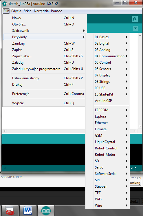This screenshot has height=216, width=143.
Task: Expand 03.Analog examples
Action: click(107, 50)
